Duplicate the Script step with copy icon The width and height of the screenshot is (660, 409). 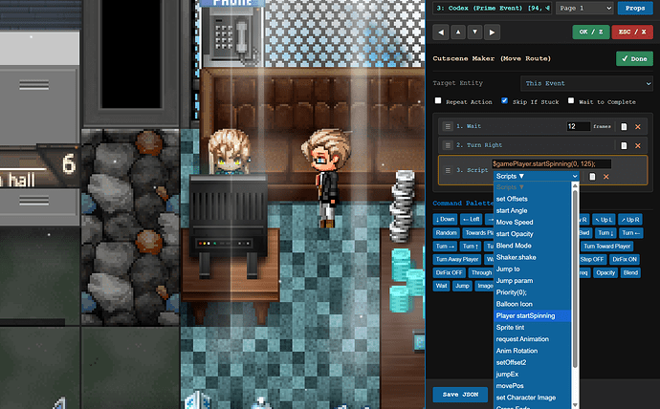[592, 177]
